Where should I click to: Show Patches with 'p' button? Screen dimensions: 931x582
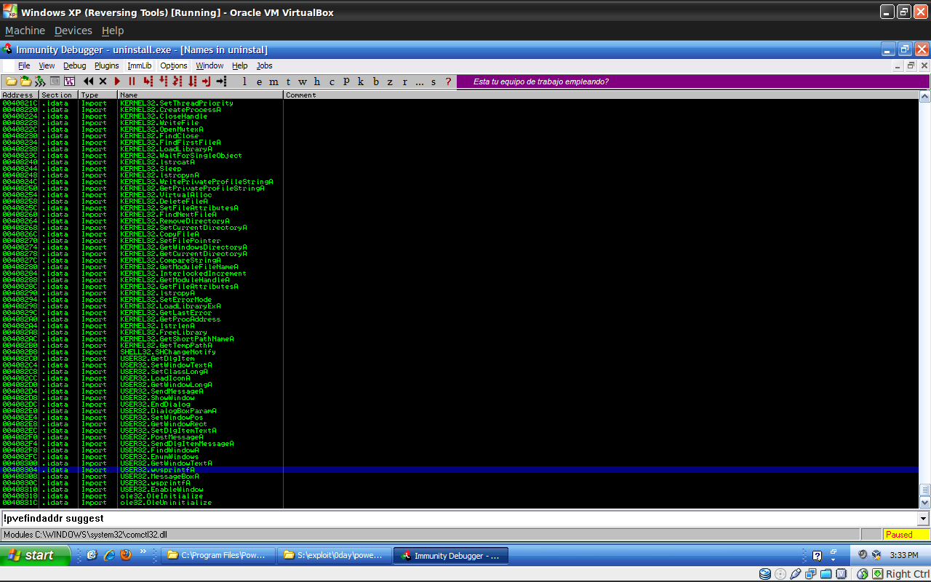pyautogui.click(x=346, y=81)
